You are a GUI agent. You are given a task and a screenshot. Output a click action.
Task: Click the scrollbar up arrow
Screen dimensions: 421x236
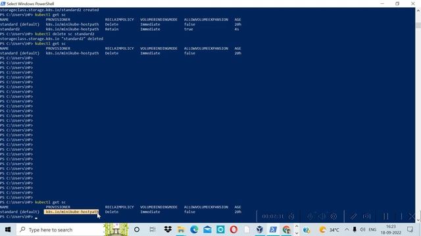(418, 10)
